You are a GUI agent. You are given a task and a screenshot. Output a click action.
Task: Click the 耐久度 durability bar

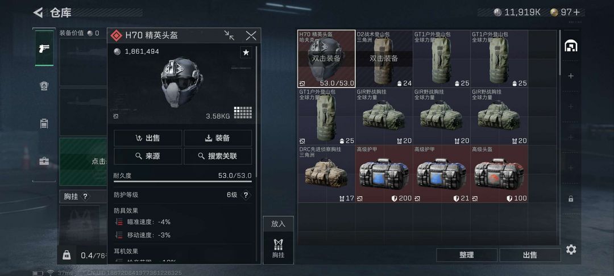click(x=182, y=181)
